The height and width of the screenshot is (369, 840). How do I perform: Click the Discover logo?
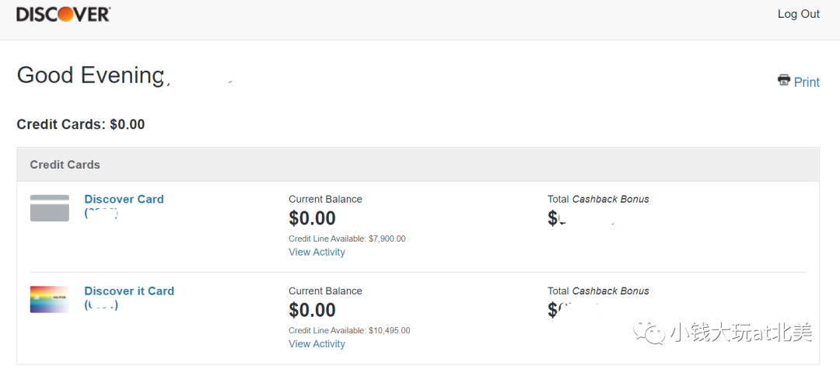63,15
